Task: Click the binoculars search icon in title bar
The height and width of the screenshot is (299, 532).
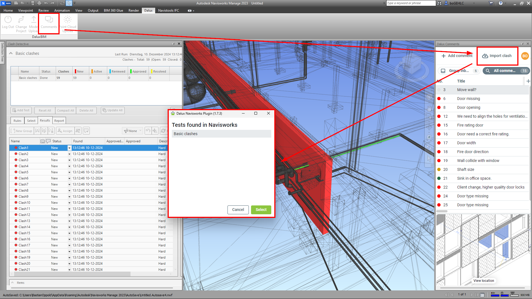Action: pyautogui.click(x=439, y=3)
